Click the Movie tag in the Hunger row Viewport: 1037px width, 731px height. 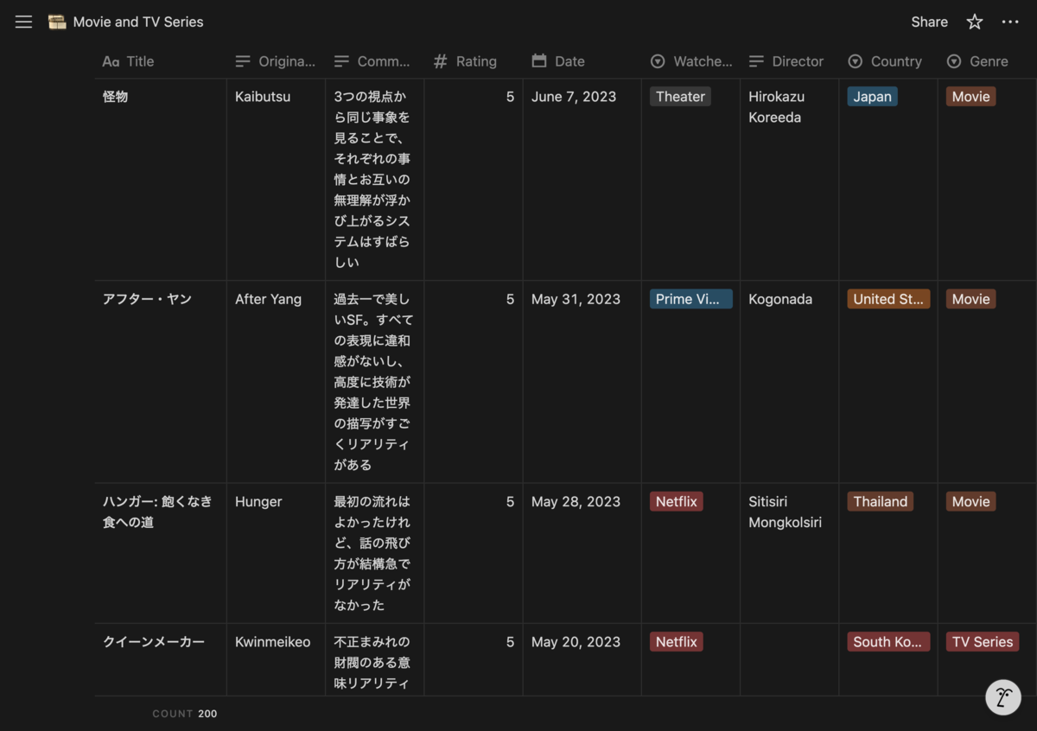[970, 501]
